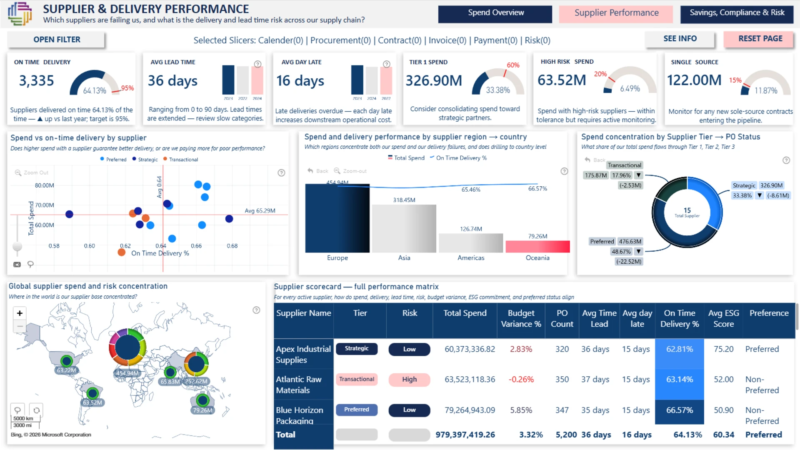Toggle the Strategic legend item in scatter chart

(x=145, y=160)
